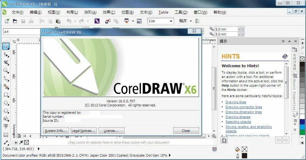The image size is (306, 160).
Task: Select the Shape tool in toolbox
Action: coord(6,55)
